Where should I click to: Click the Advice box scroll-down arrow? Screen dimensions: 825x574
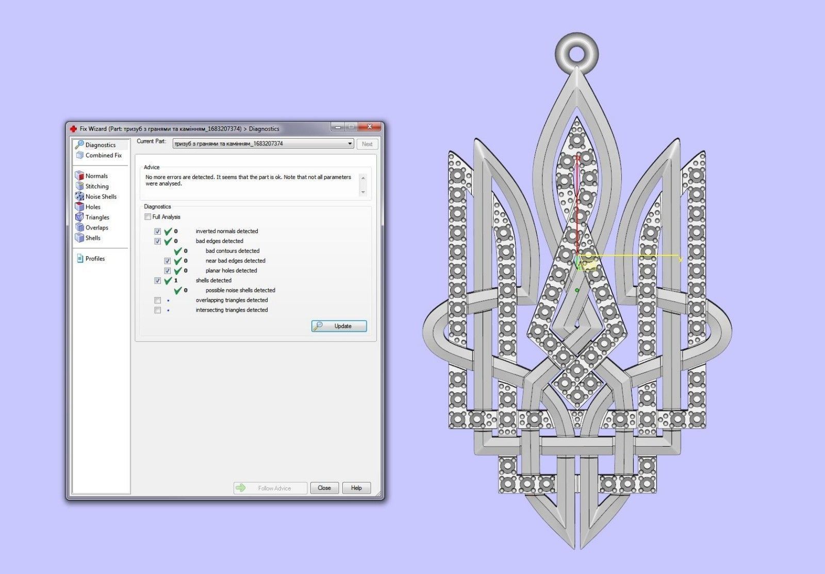[363, 192]
